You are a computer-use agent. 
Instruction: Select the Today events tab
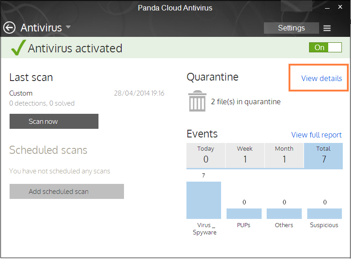tap(206, 155)
